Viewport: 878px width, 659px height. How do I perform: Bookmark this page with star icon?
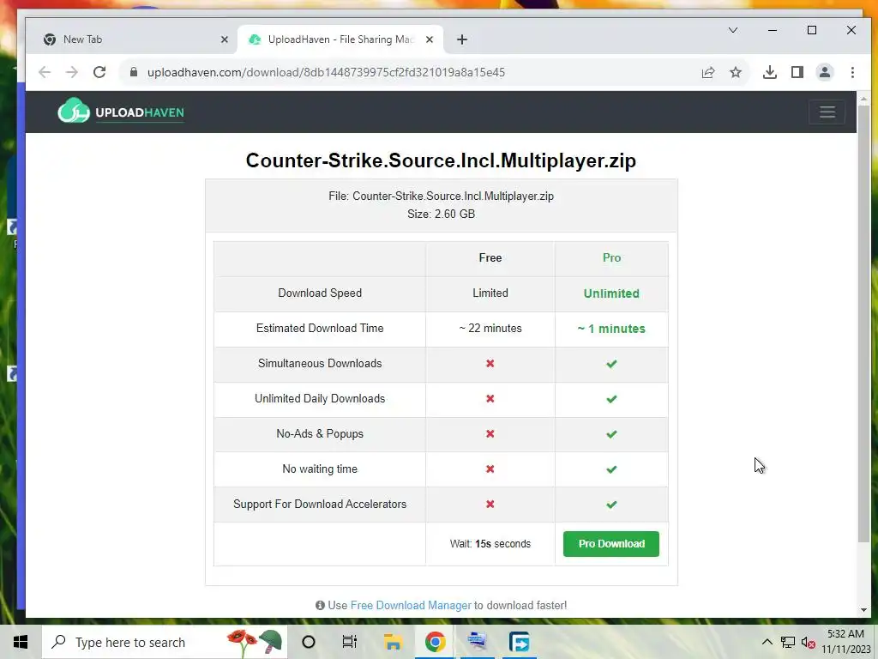(736, 72)
